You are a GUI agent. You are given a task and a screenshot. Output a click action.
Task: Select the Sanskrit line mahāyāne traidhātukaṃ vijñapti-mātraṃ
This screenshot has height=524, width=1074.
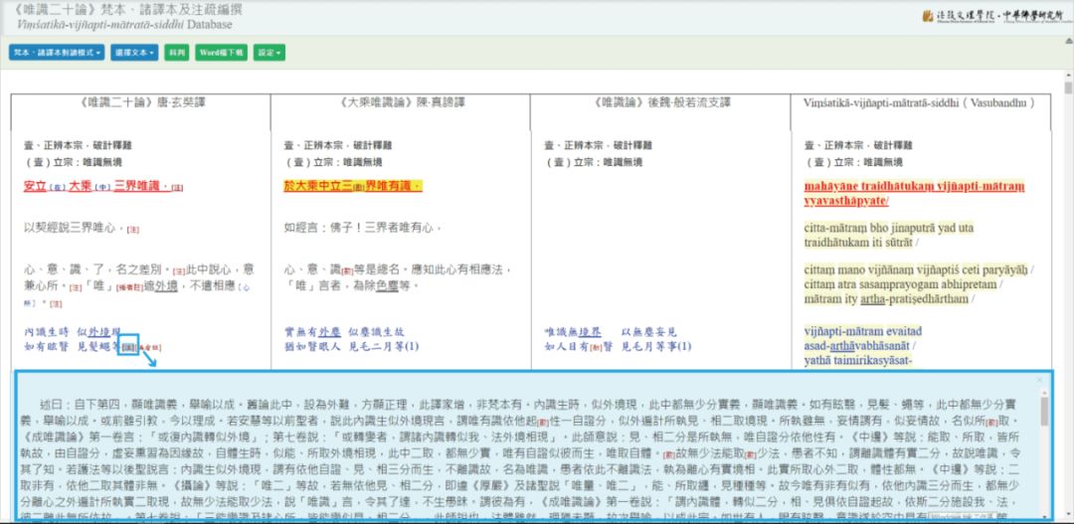[914, 186]
